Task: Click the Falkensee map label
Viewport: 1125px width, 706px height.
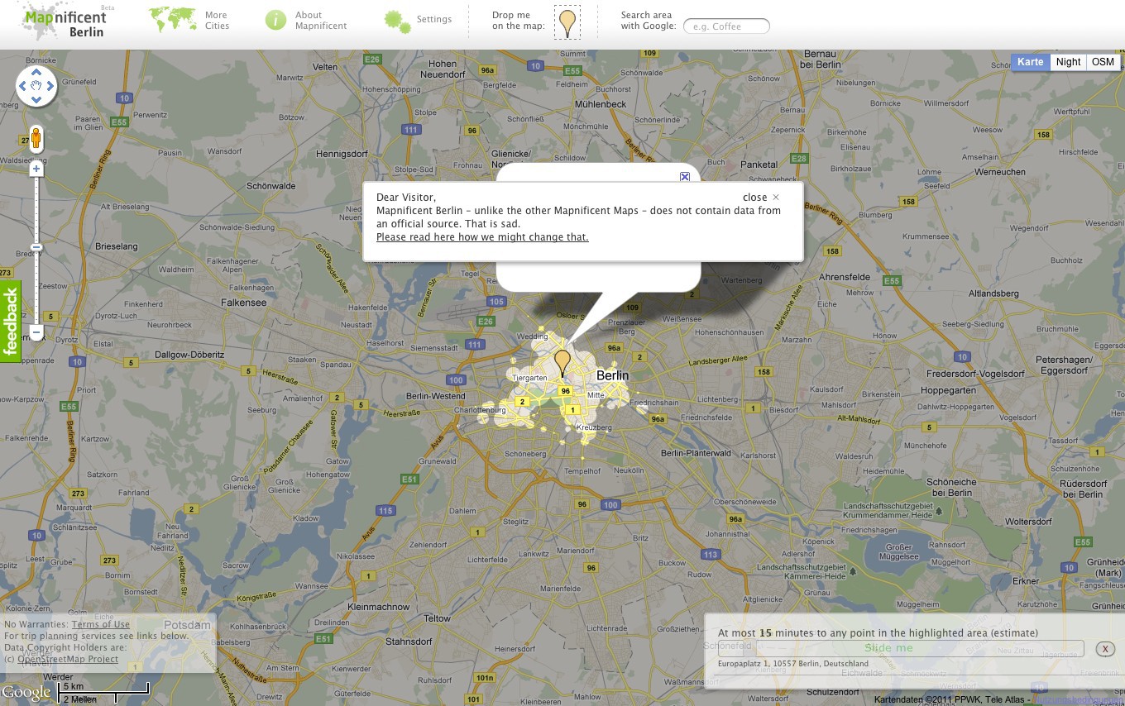Action: click(244, 303)
